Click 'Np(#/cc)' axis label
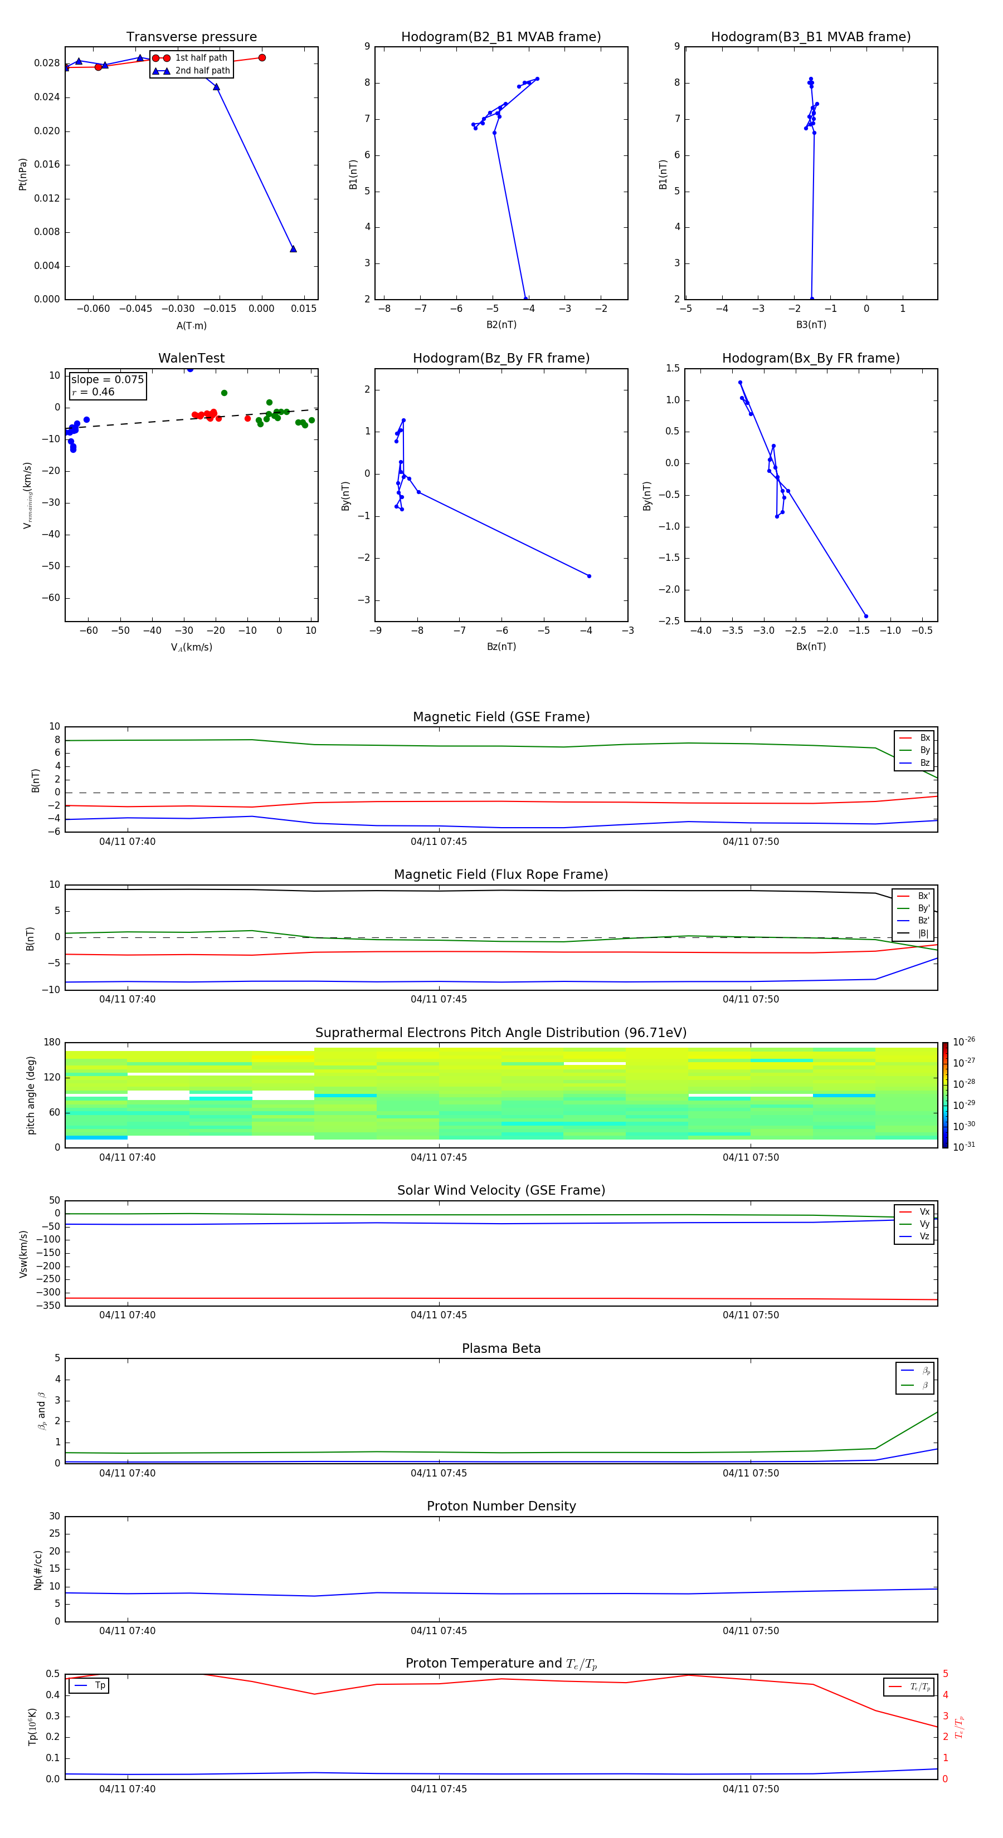 (38, 1570)
